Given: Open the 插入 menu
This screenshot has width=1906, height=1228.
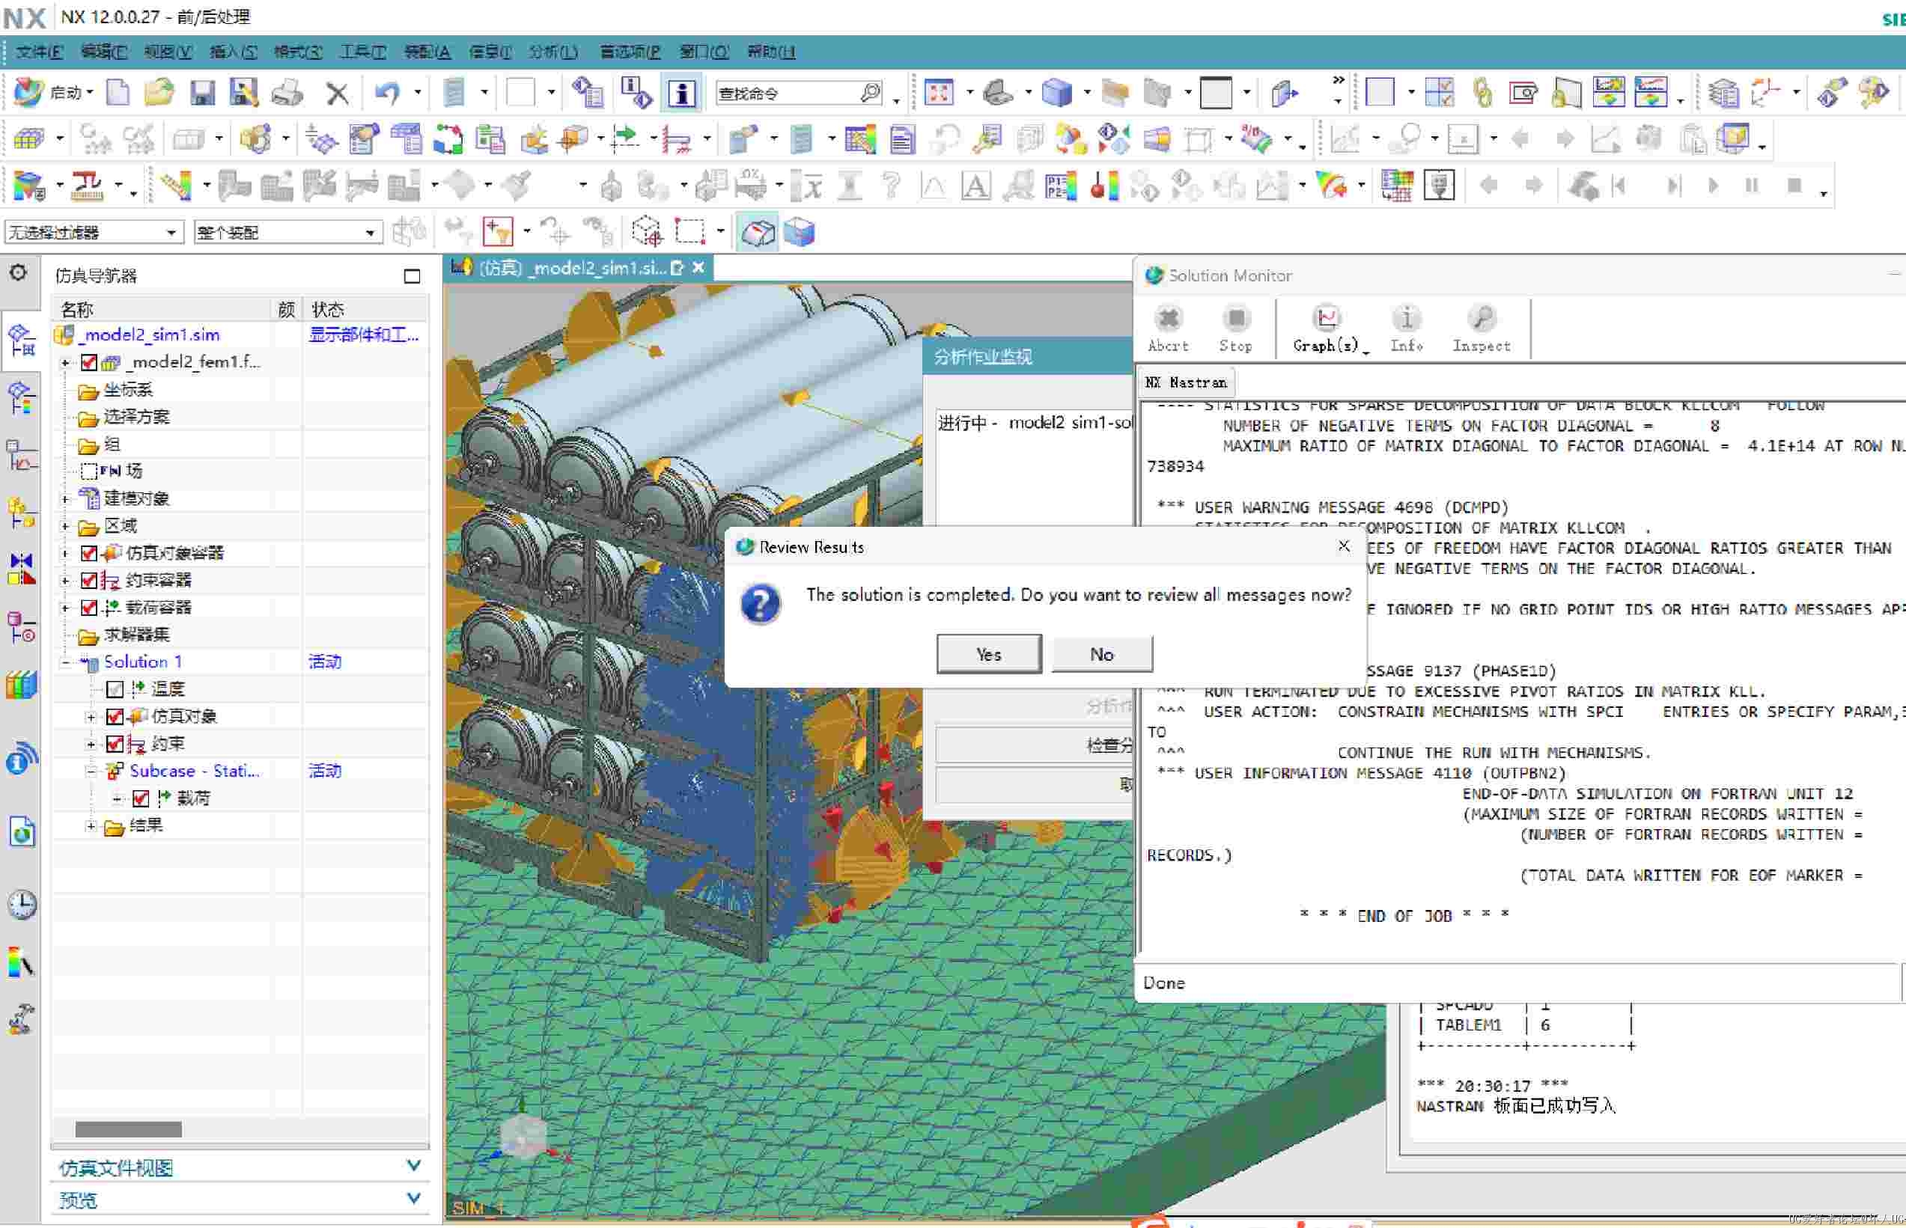Looking at the screenshot, I should [233, 52].
